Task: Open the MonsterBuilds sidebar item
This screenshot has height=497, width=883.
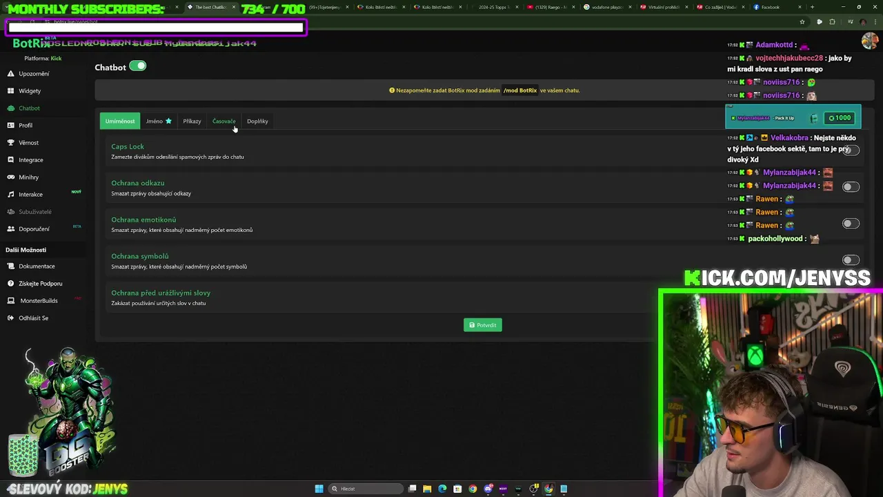Action: 33,301
